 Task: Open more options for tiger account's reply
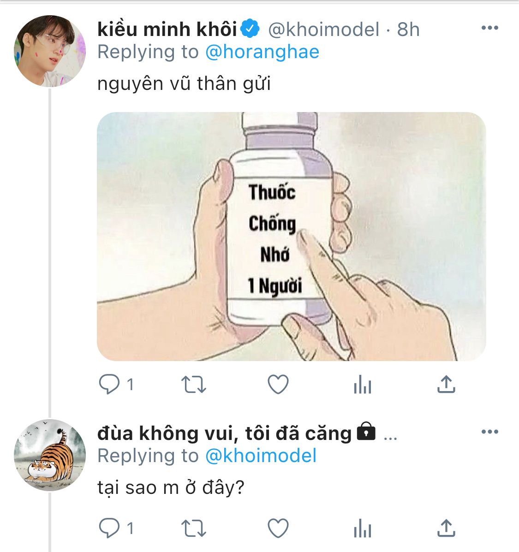[x=489, y=432]
